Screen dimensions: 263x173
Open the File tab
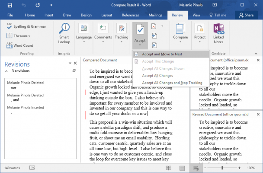(10, 15)
